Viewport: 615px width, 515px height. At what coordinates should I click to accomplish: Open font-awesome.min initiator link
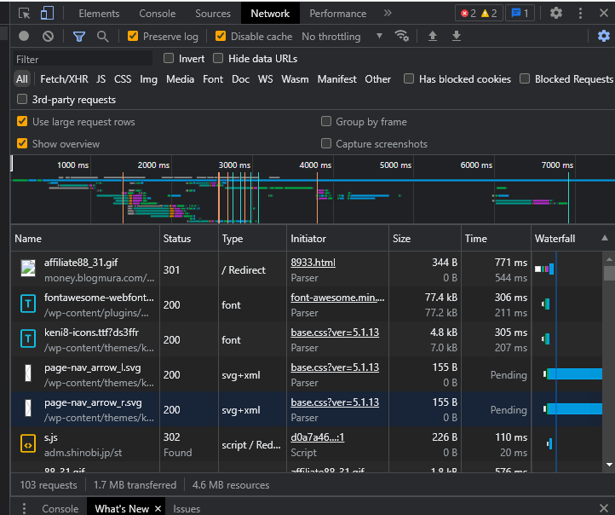pyautogui.click(x=337, y=298)
